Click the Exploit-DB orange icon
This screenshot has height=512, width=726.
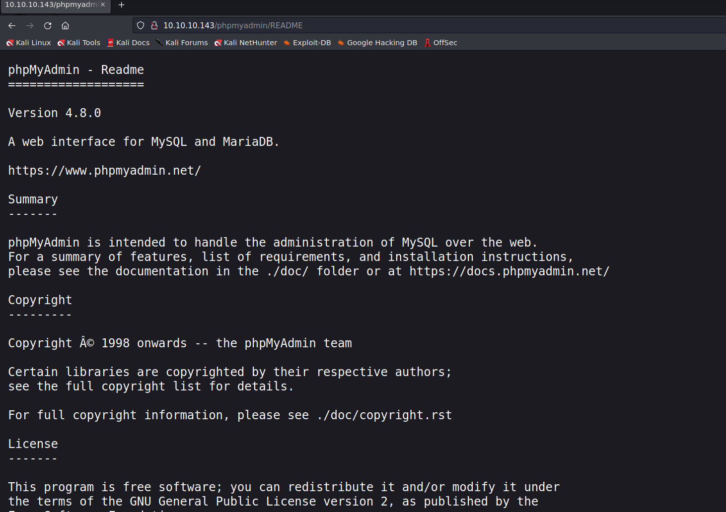point(287,43)
